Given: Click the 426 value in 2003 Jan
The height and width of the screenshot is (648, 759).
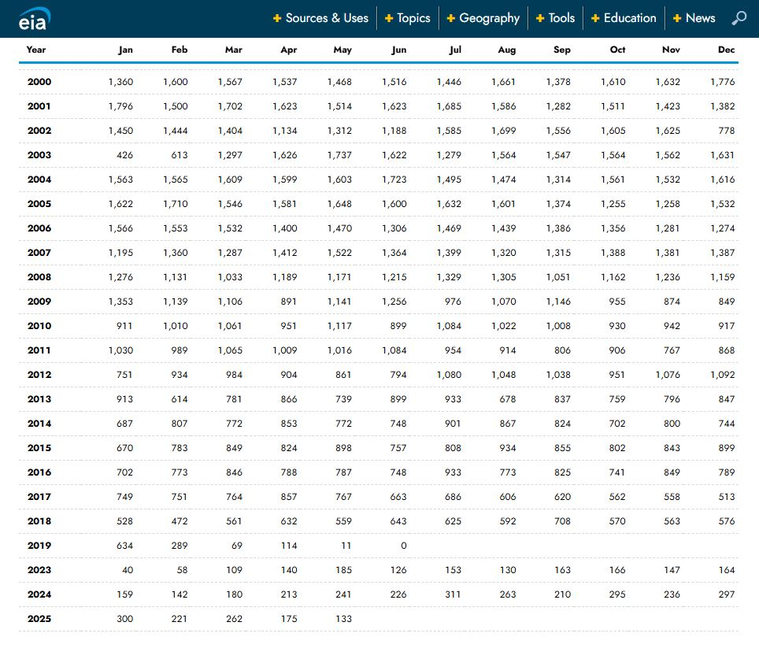Looking at the screenshot, I should (x=125, y=155).
